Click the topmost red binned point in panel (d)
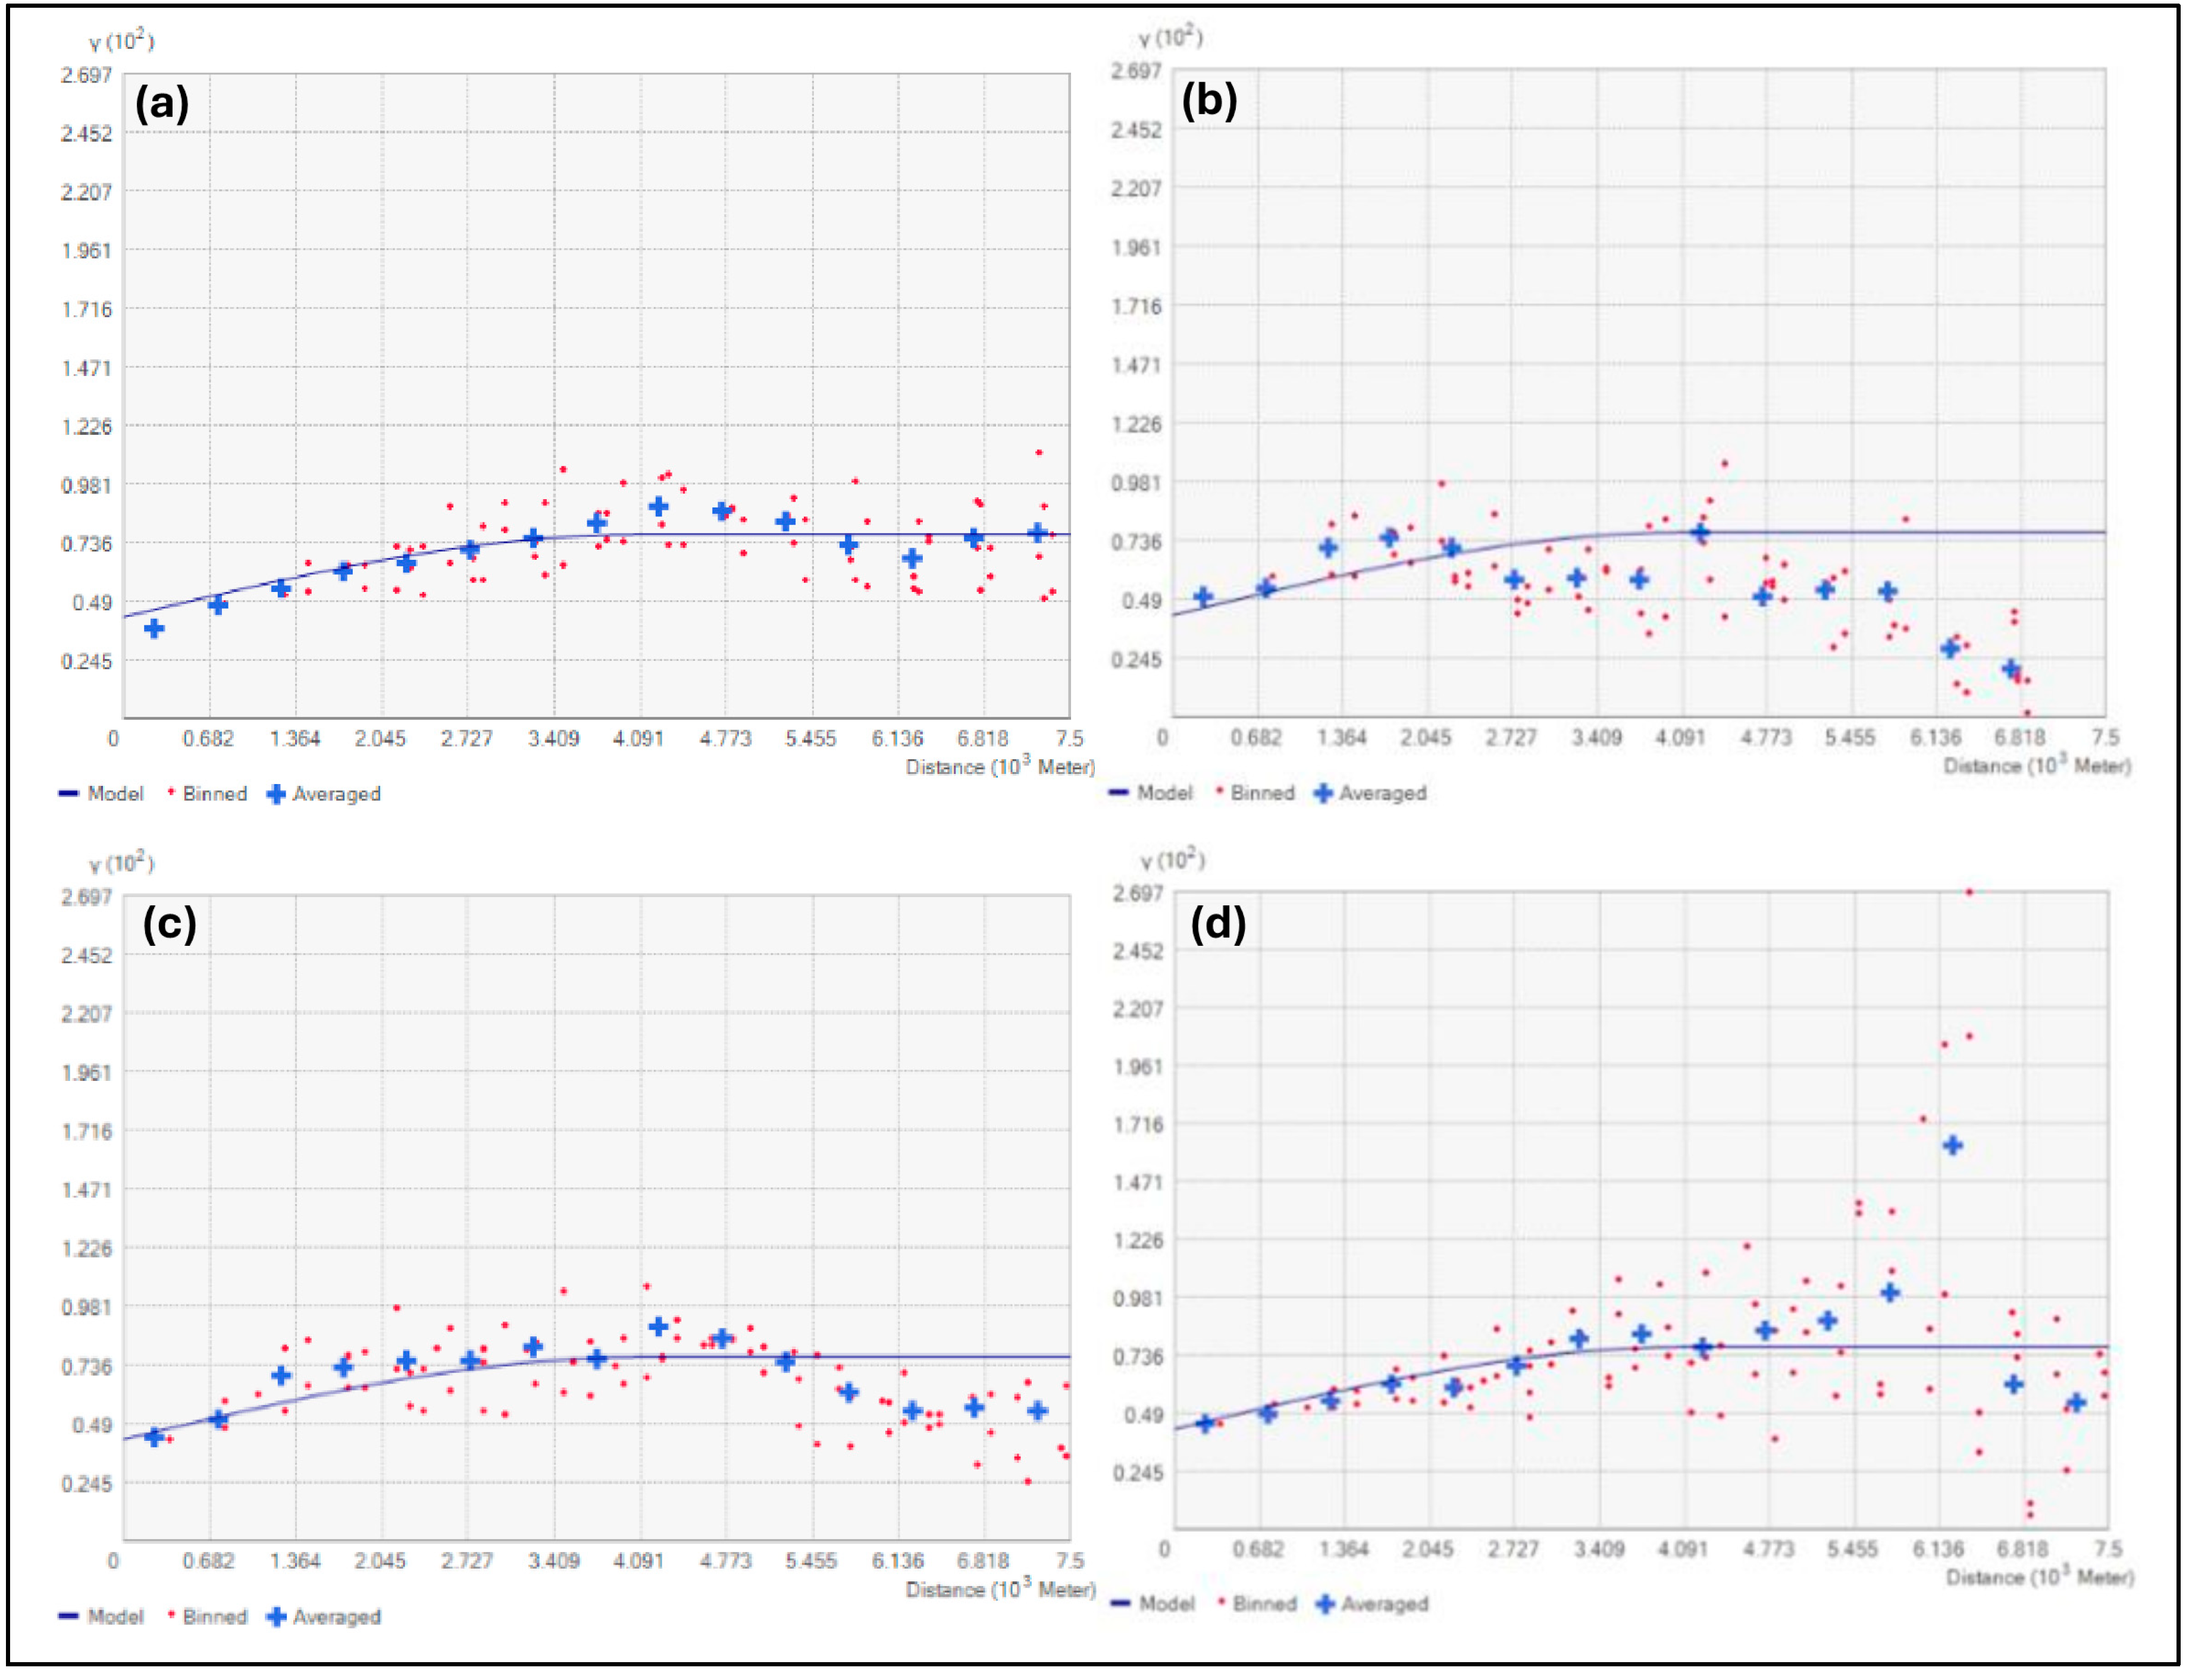This screenshot has width=2189, height=1680. coord(1969,892)
